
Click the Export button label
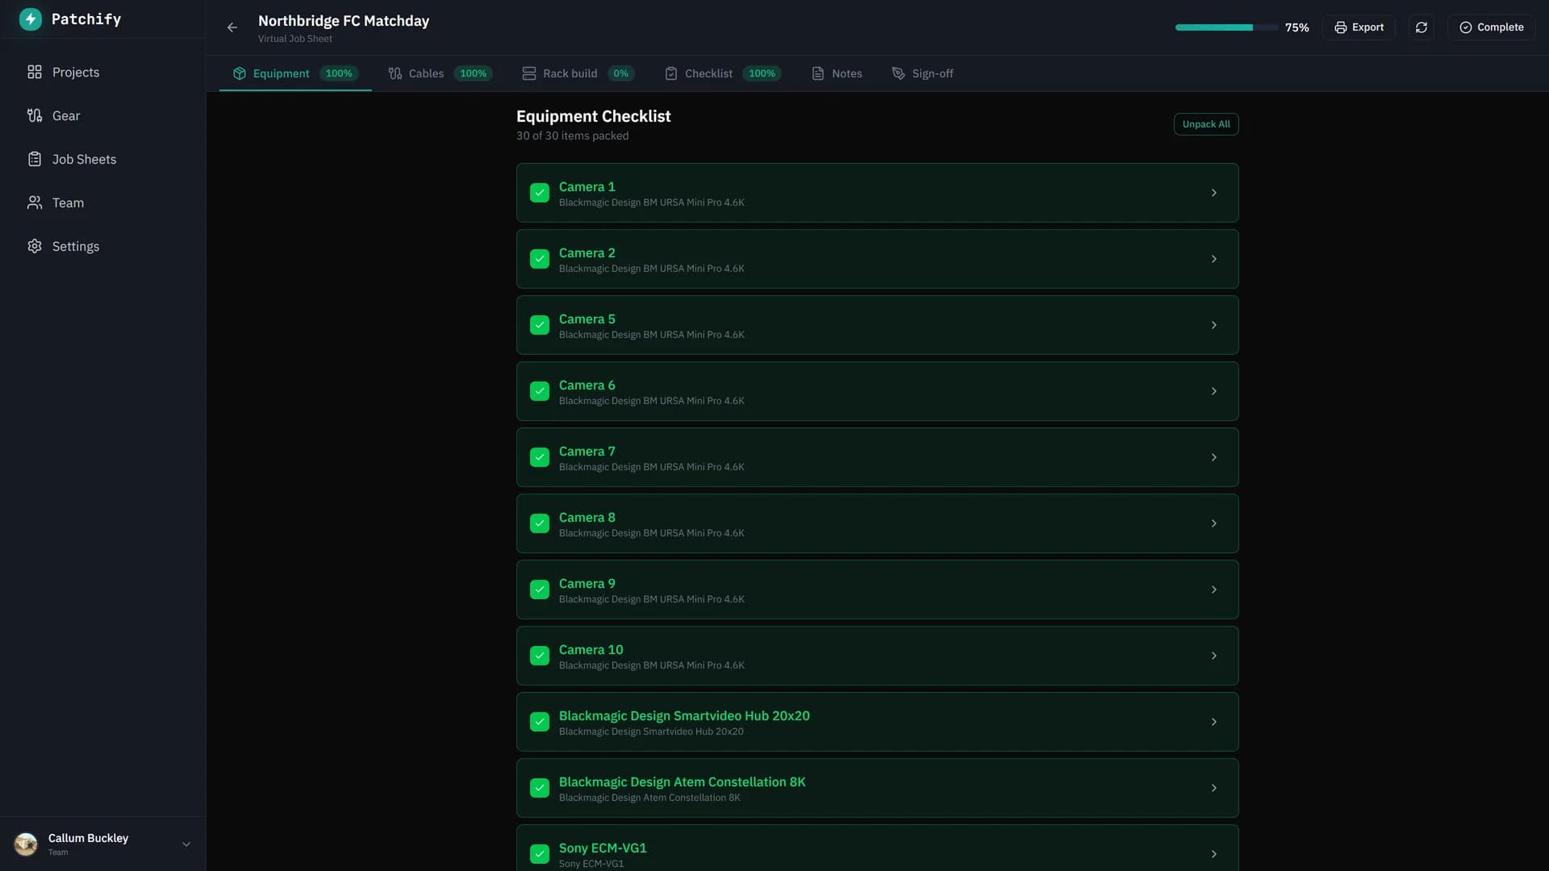pos(1367,27)
